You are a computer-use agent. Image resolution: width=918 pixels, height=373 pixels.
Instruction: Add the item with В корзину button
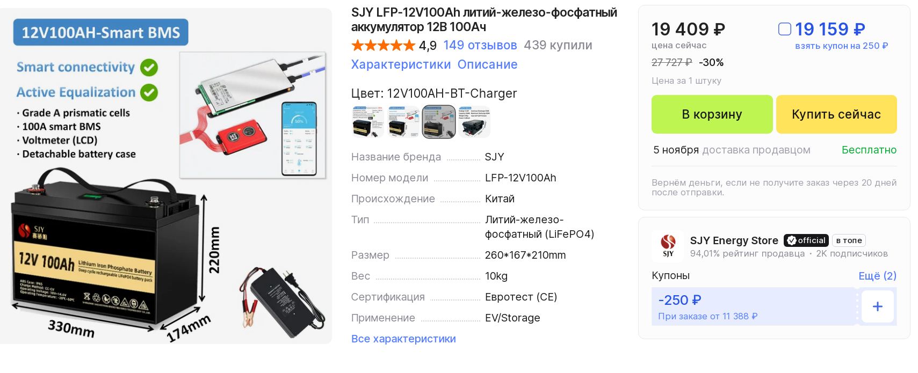[x=712, y=114]
